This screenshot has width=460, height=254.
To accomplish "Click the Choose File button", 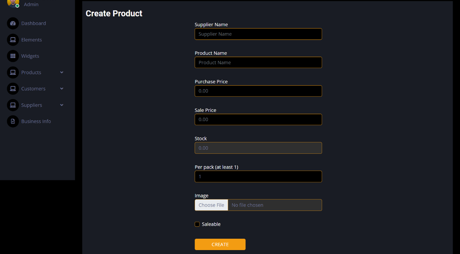I will point(211,205).
